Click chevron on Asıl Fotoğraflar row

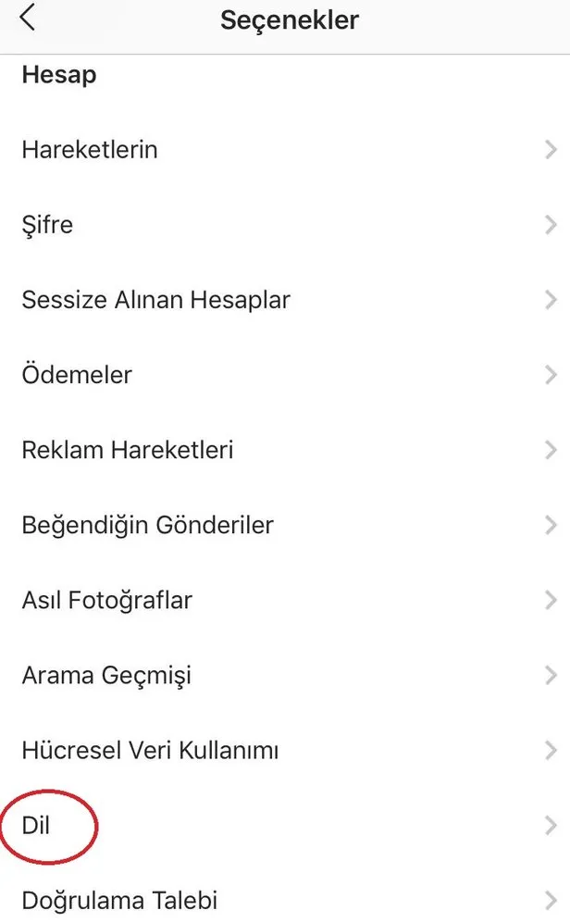551,600
